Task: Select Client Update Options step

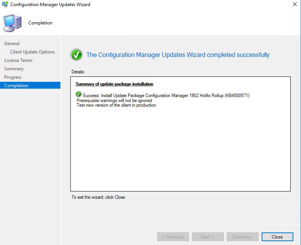Action: coord(32,52)
